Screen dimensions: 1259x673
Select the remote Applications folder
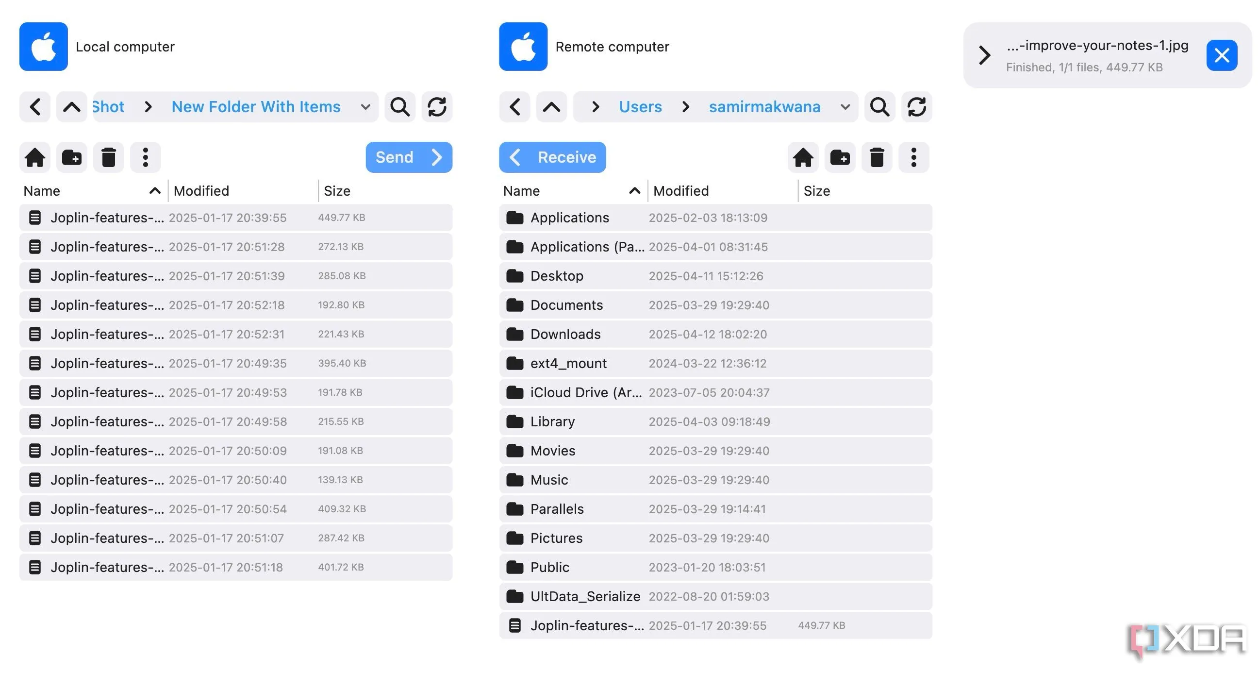[716, 218]
